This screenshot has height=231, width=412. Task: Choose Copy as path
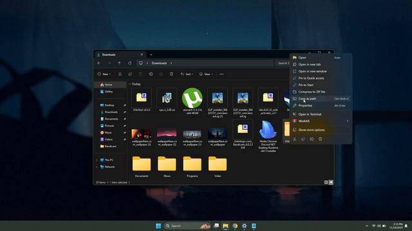321,99
